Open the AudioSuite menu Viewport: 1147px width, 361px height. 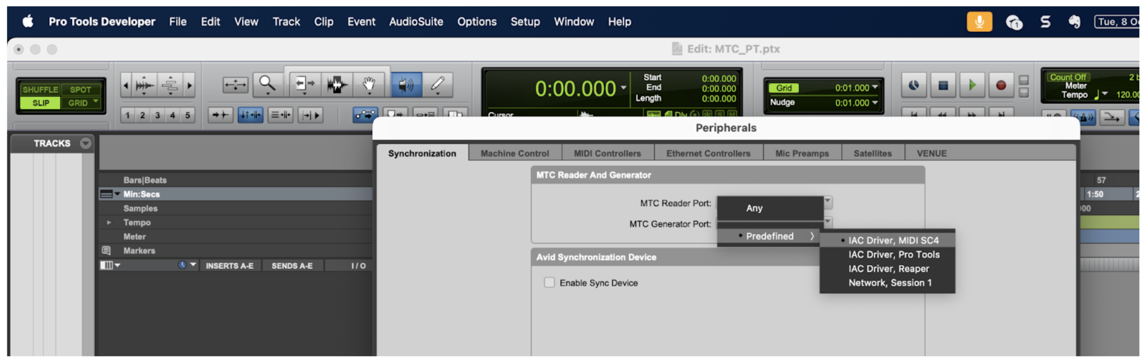point(416,22)
